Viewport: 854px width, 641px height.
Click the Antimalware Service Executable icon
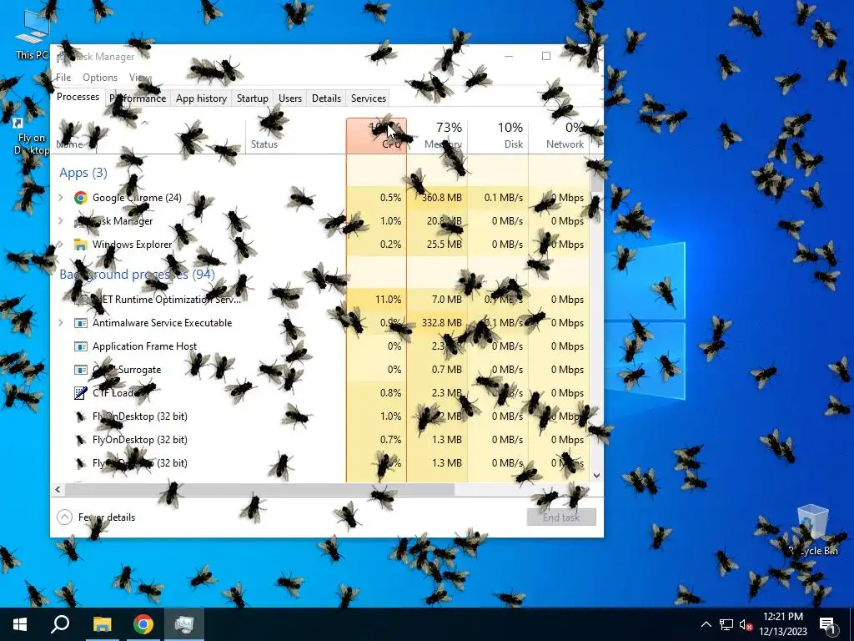click(x=81, y=323)
